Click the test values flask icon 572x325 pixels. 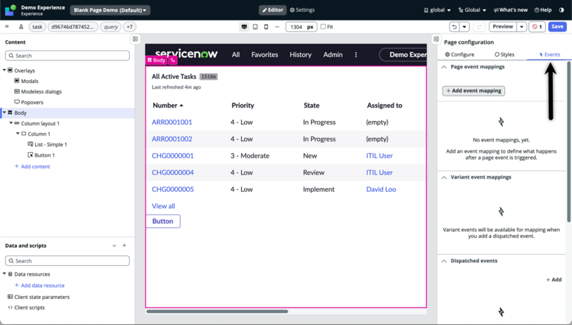(x=21, y=27)
